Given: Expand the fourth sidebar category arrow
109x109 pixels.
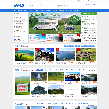Looking at the screenshot, I should [x=28, y=26].
